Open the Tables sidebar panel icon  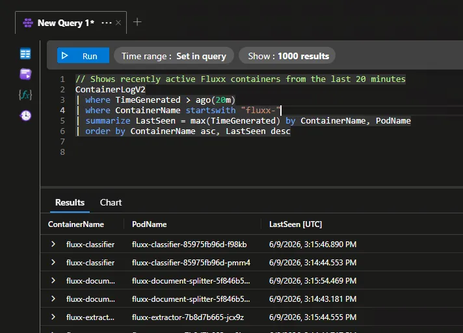pyautogui.click(x=25, y=54)
